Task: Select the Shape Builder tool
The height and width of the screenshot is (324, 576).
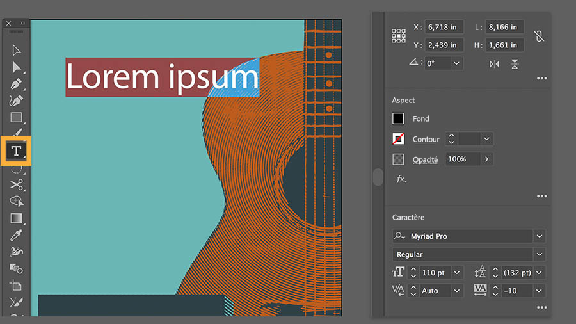Action: (x=16, y=201)
